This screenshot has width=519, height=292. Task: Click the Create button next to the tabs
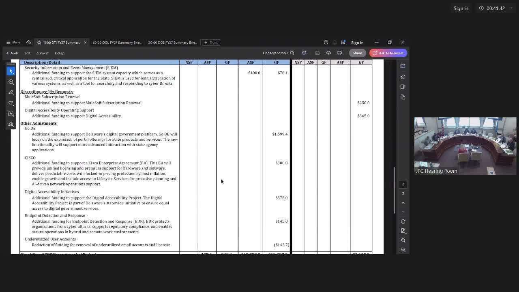[x=211, y=42]
